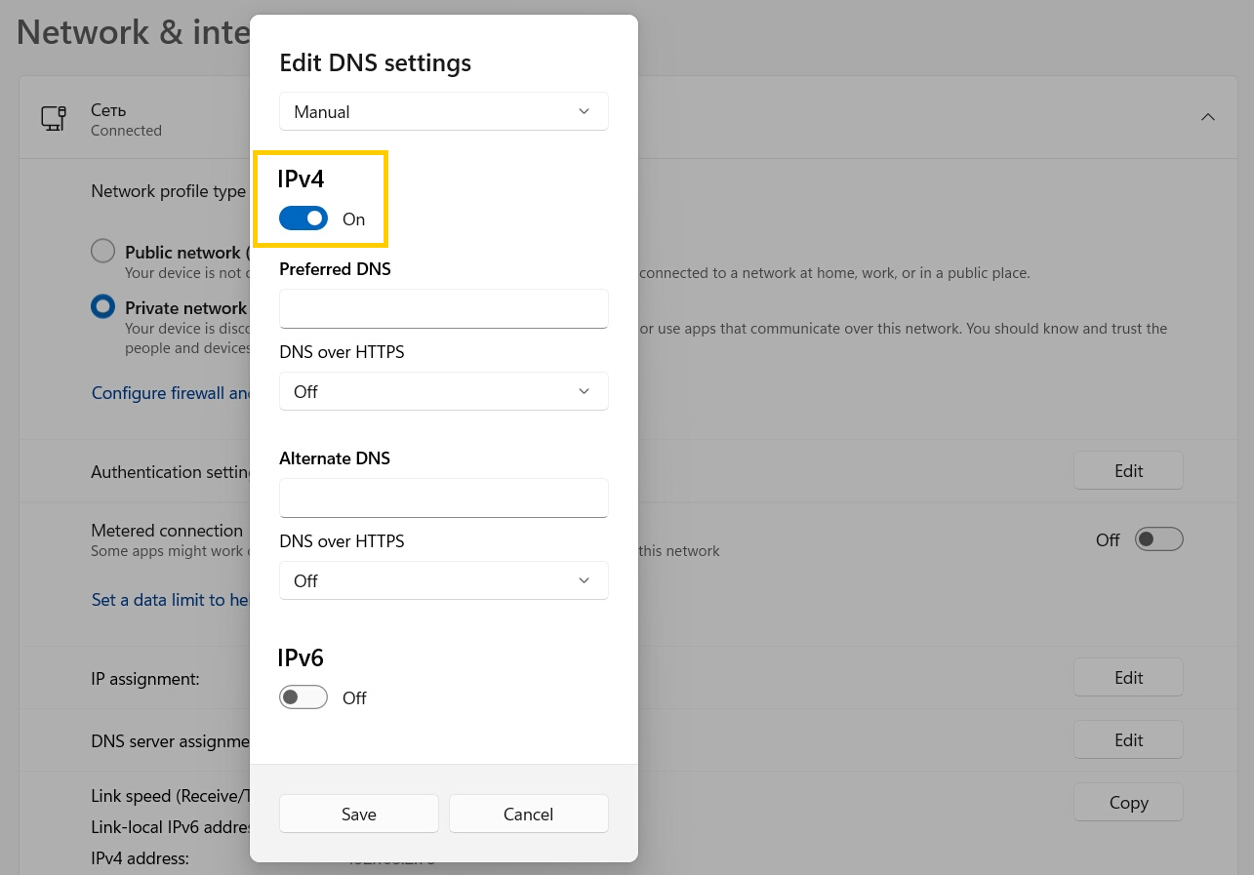Click Edit next to DNS server assignment
1254x875 pixels.
point(1128,739)
